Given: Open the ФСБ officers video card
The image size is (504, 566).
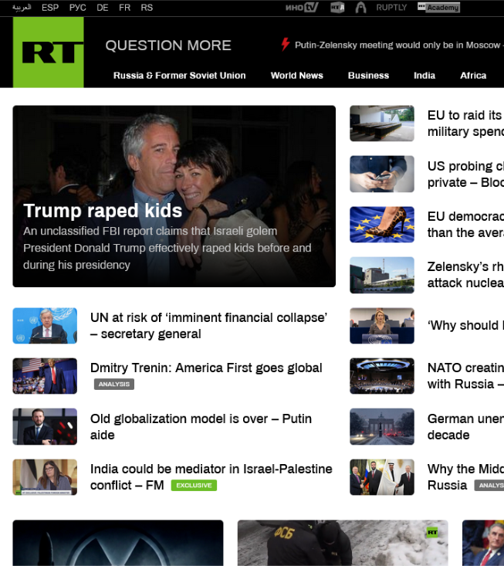Looking at the screenshot, I should 343,543.
